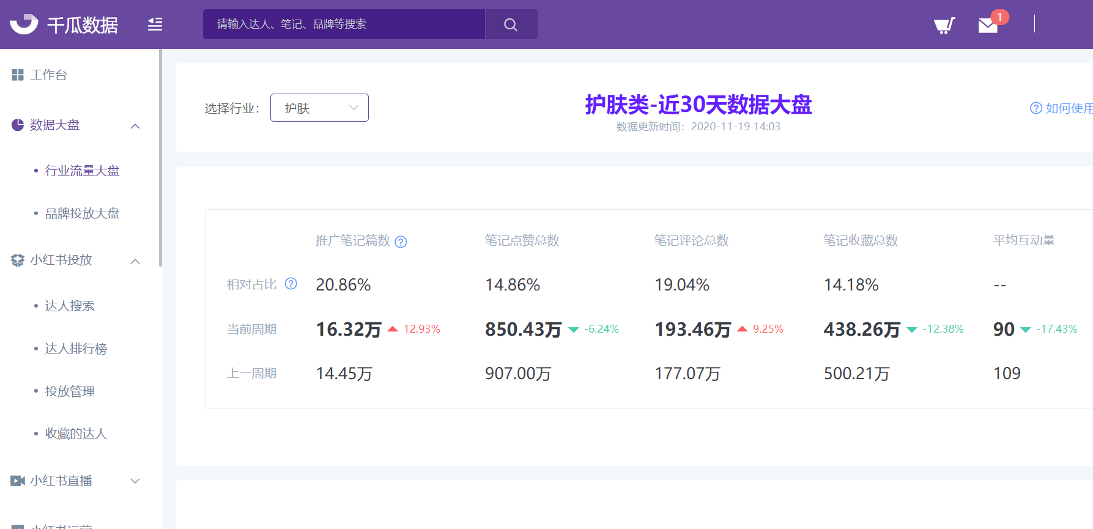
Task: Click the search magnifier button
Action: click(x=511, y=24)
